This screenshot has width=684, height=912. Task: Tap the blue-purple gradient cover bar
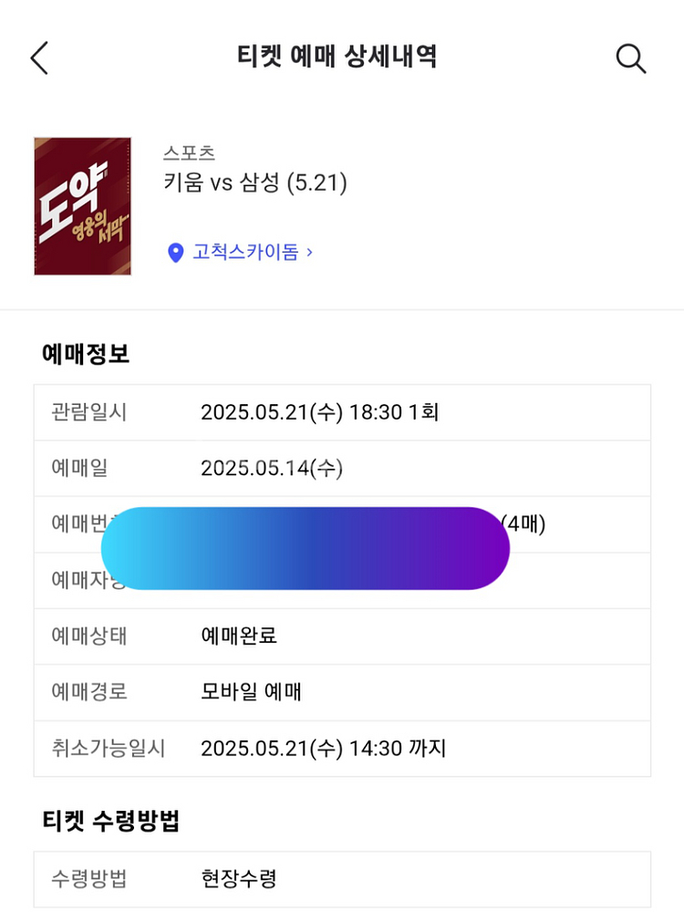point(306,548)
